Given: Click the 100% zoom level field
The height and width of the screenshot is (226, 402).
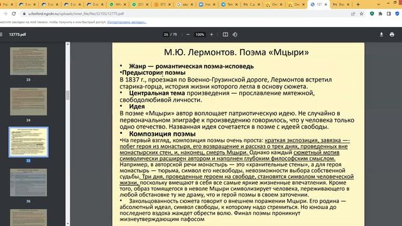Looking at the screenshot, I should (x=200, y=35).
